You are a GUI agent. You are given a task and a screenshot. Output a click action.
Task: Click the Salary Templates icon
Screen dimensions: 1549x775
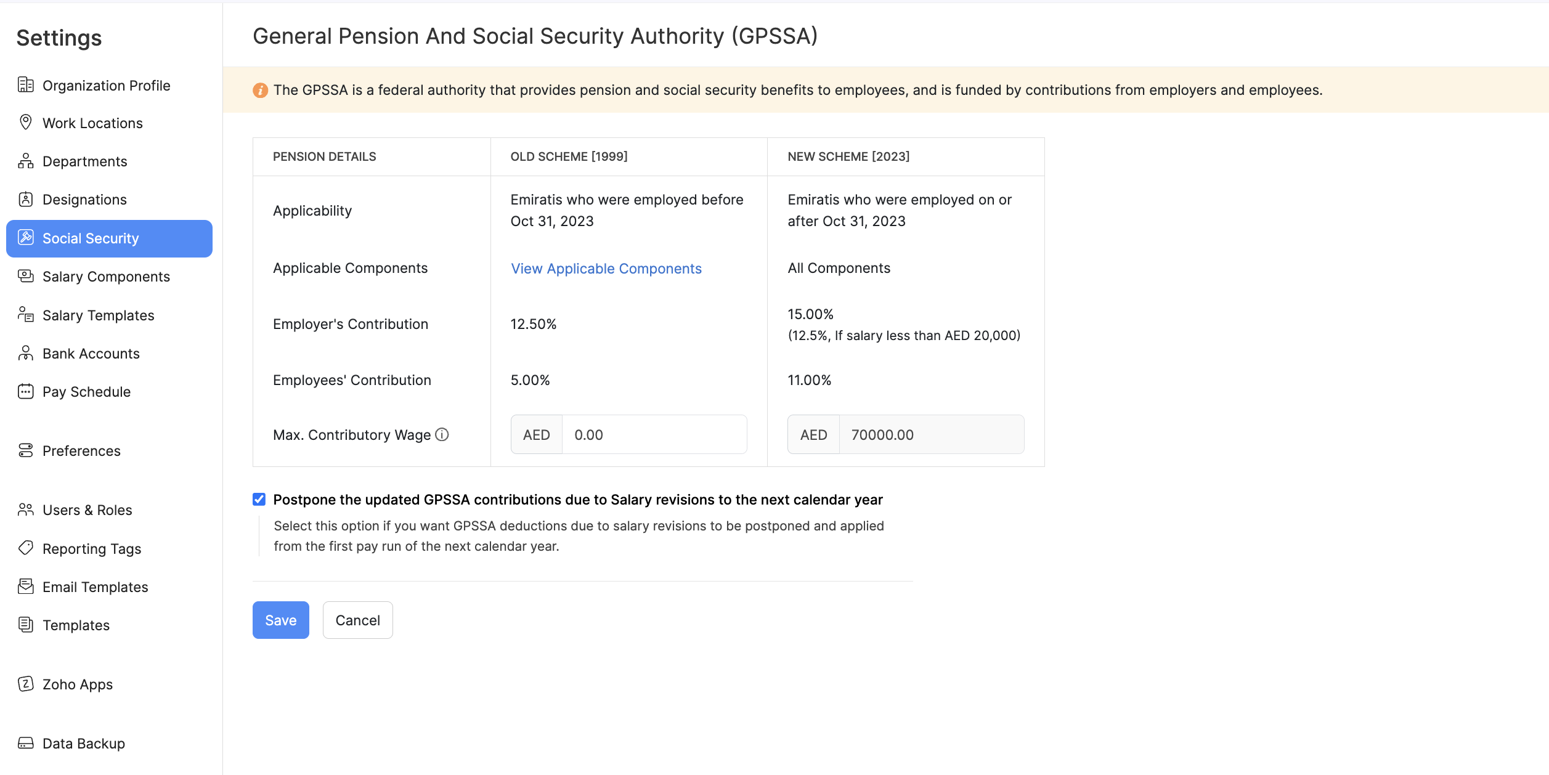pyautogui.click(x=26, y=315)
